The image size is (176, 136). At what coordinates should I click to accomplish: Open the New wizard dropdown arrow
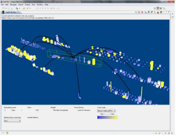(x=6, y=8)
